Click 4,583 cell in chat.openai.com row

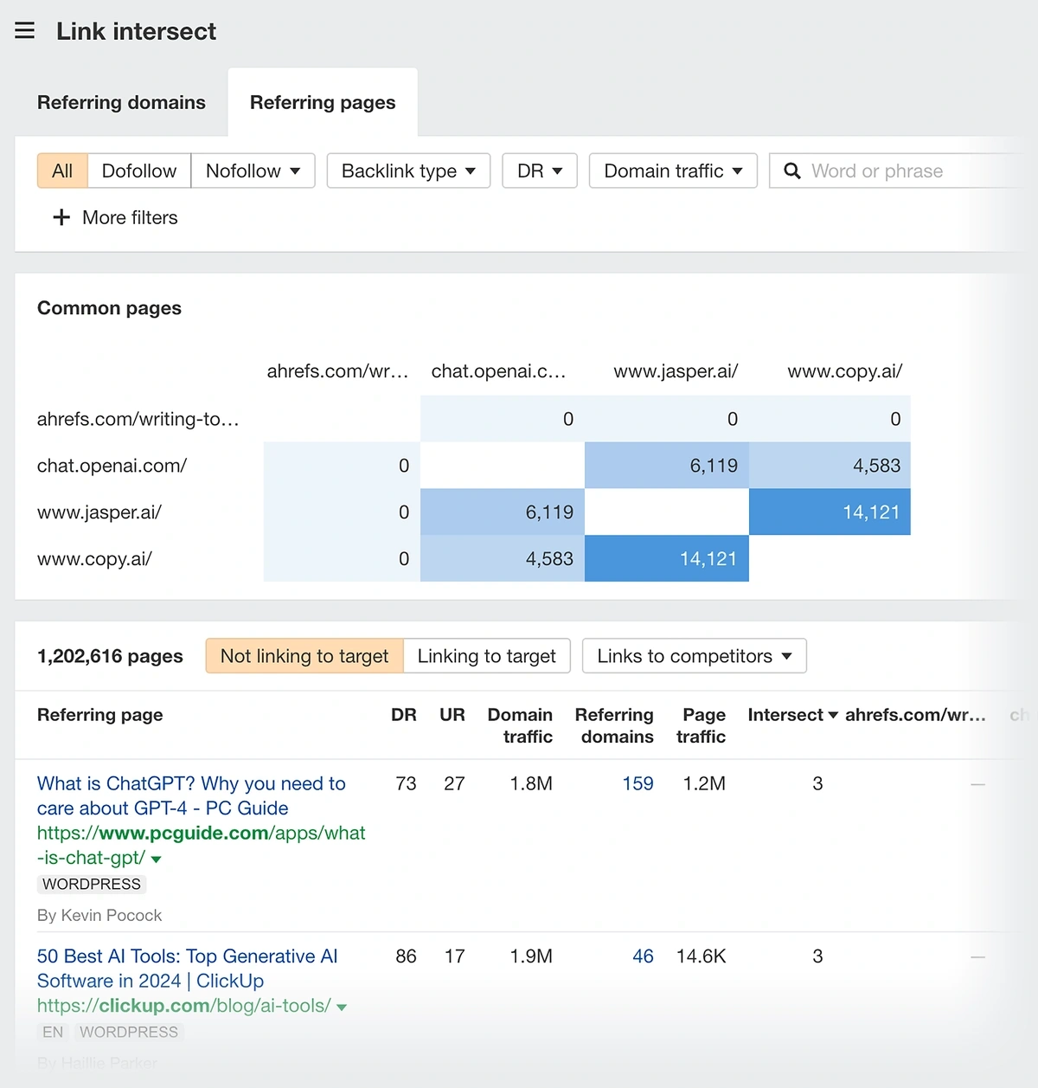pyautogui.click(x=830, y=466)
